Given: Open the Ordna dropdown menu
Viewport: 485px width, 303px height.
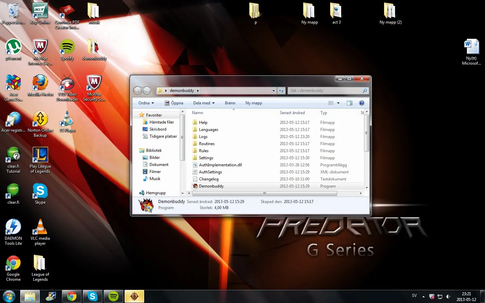Looking at the screenshot, I should point(146,103).
